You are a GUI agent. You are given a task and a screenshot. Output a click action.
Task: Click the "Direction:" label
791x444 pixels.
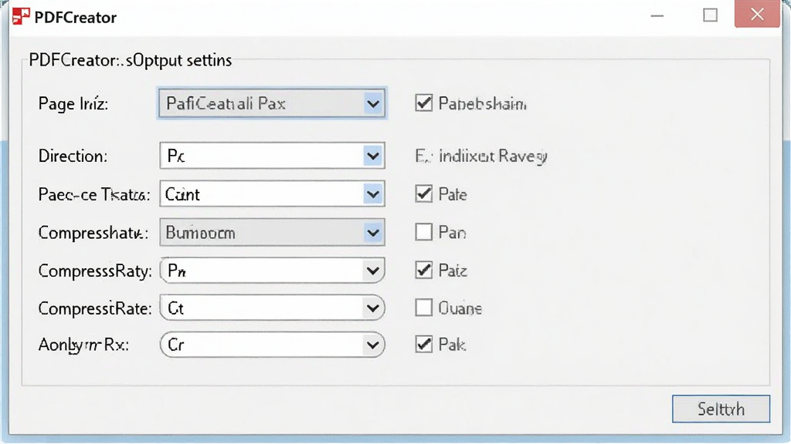coord(73,156)
